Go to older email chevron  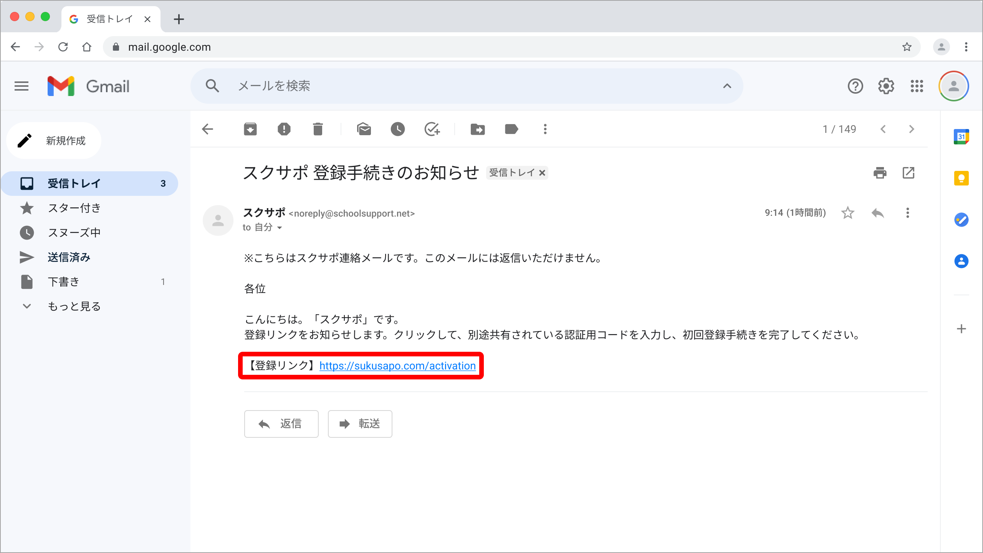[912, 129]
